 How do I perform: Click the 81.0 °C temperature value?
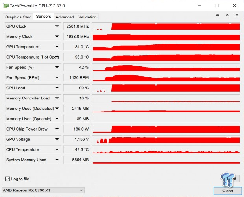click(76, 47)
